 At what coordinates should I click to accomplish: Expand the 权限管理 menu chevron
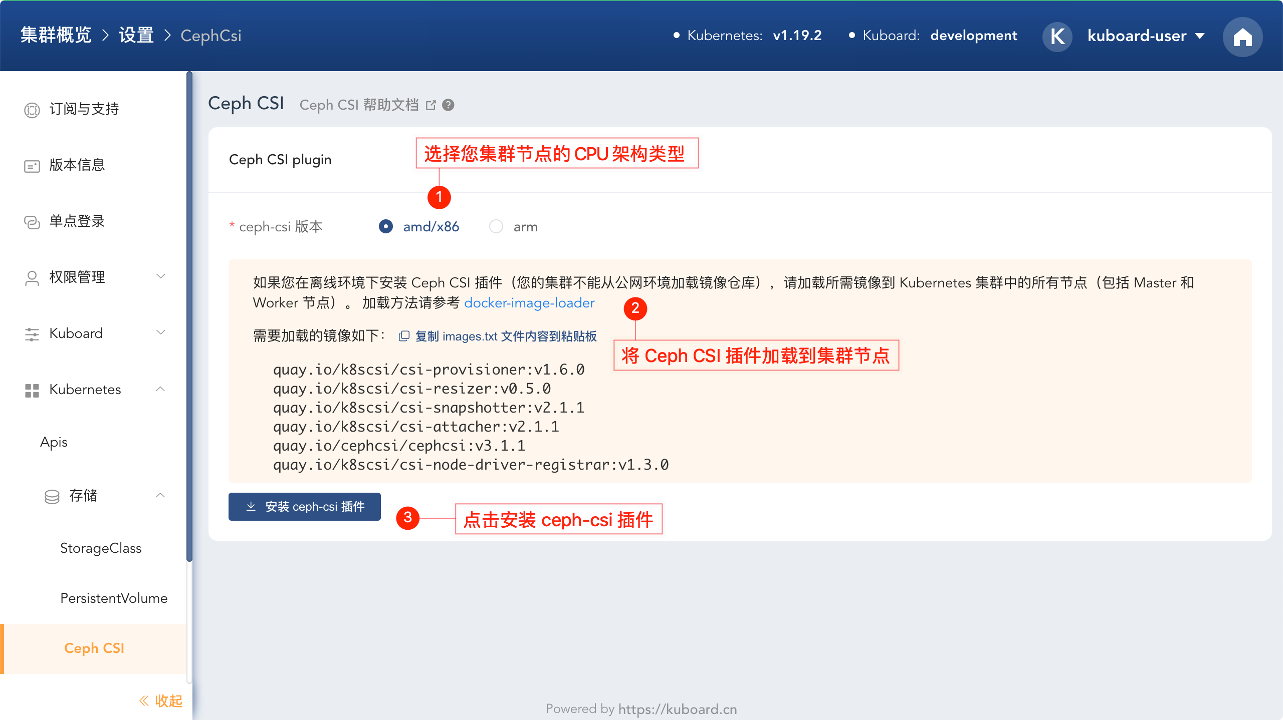coord(160,277)
